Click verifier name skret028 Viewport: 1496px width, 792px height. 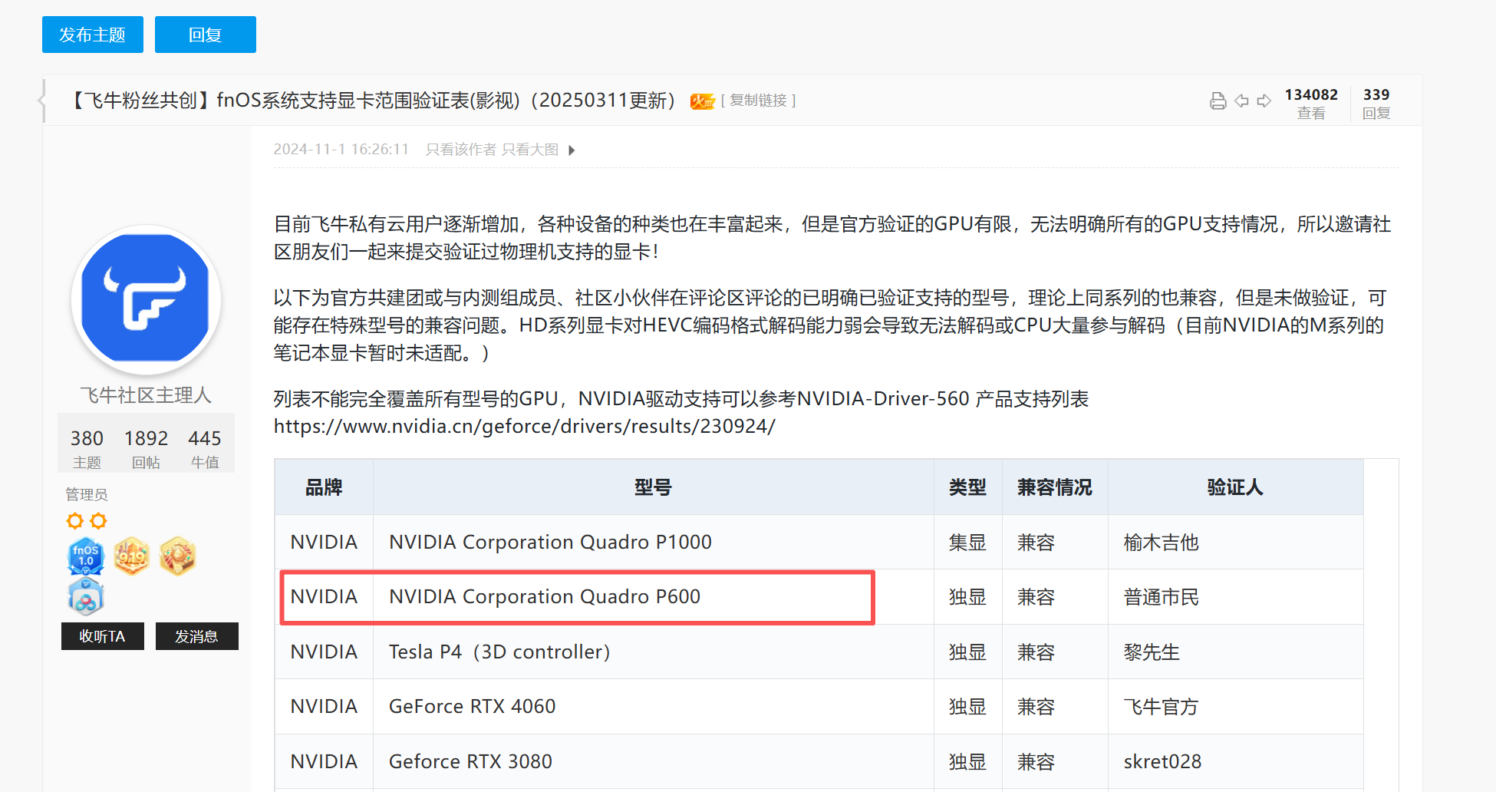pyautogui.click(x=1162, y=762)
